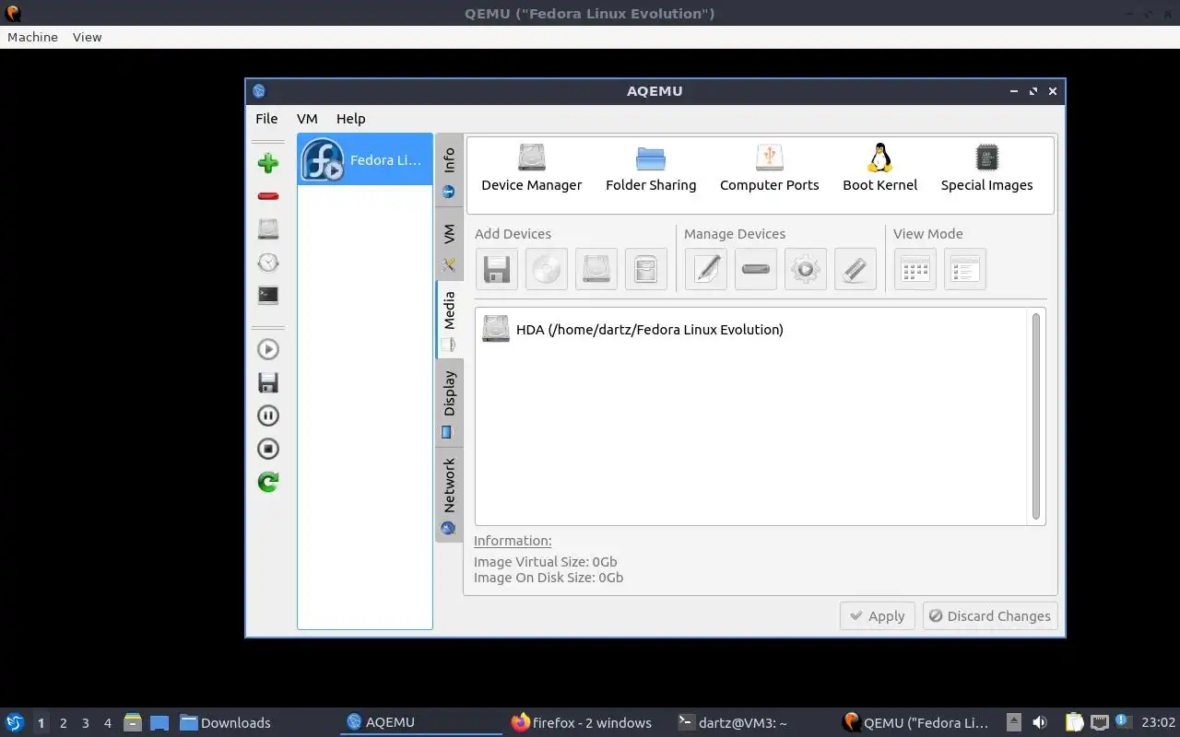1180x737 pixels.
Task: Open the AQEMU VM menu
Action: (x=307, y=118)
